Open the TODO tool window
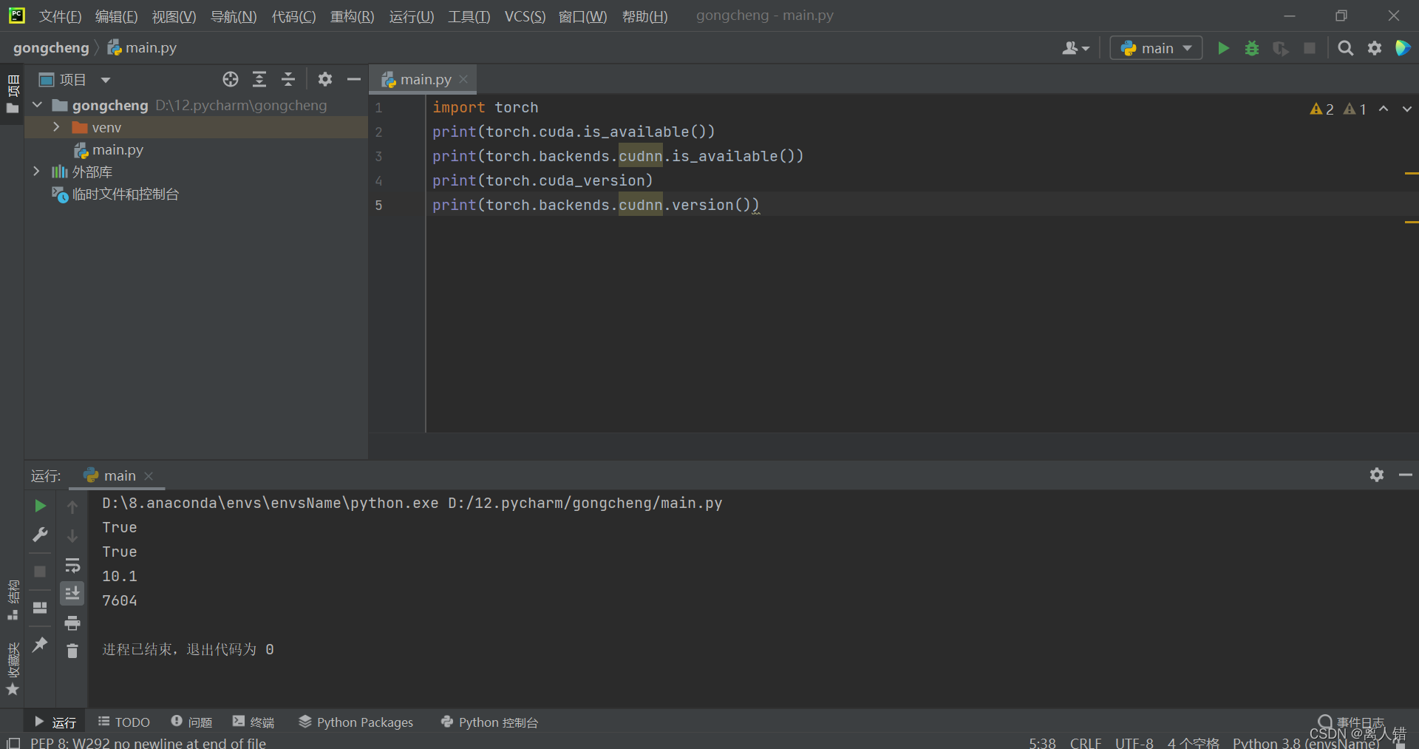Viewport: 1419px width, 749px height. (x=124, y=722)
